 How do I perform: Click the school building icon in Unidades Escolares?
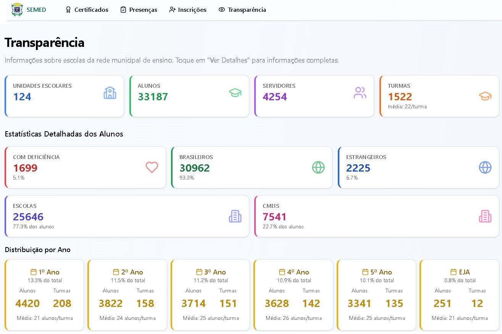110,93
